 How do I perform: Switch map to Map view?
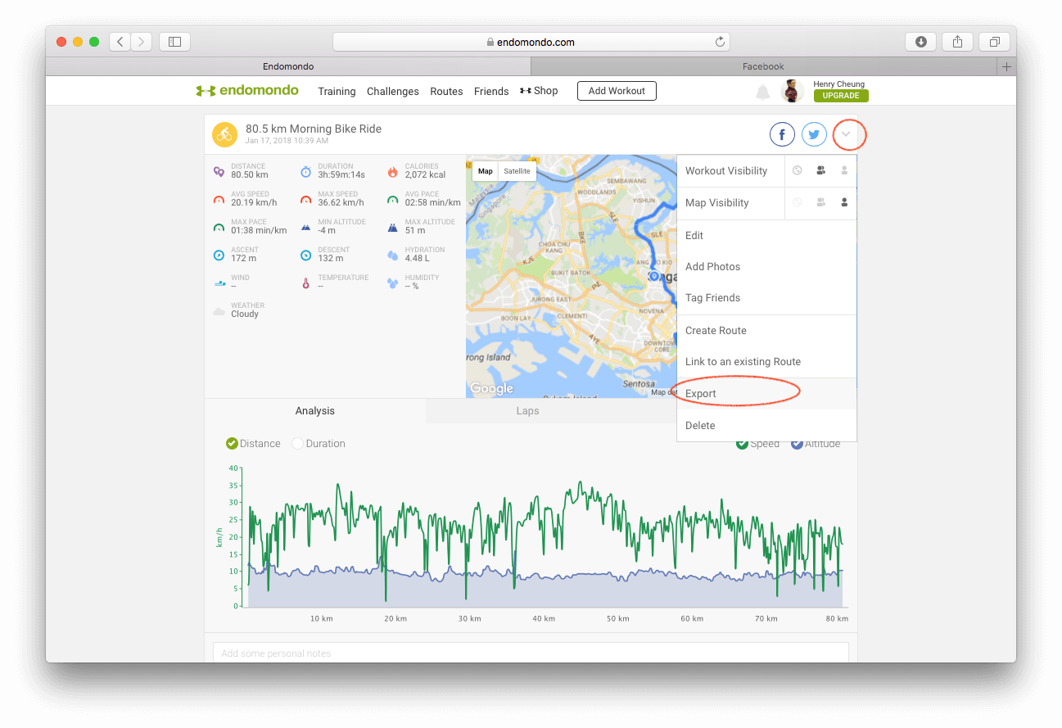(x=486, y=171)
